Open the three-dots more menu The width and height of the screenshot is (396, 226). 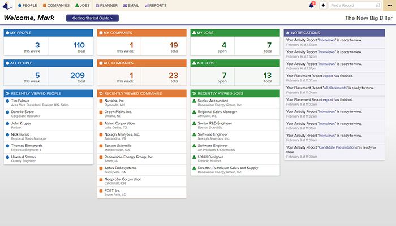coord(389,5)
